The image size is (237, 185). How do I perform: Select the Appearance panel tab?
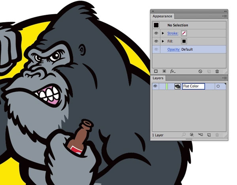tap(162, 16)
